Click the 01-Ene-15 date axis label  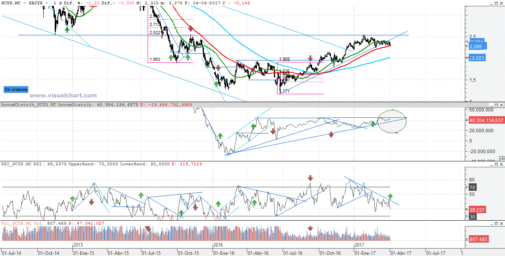click(84, 253)
